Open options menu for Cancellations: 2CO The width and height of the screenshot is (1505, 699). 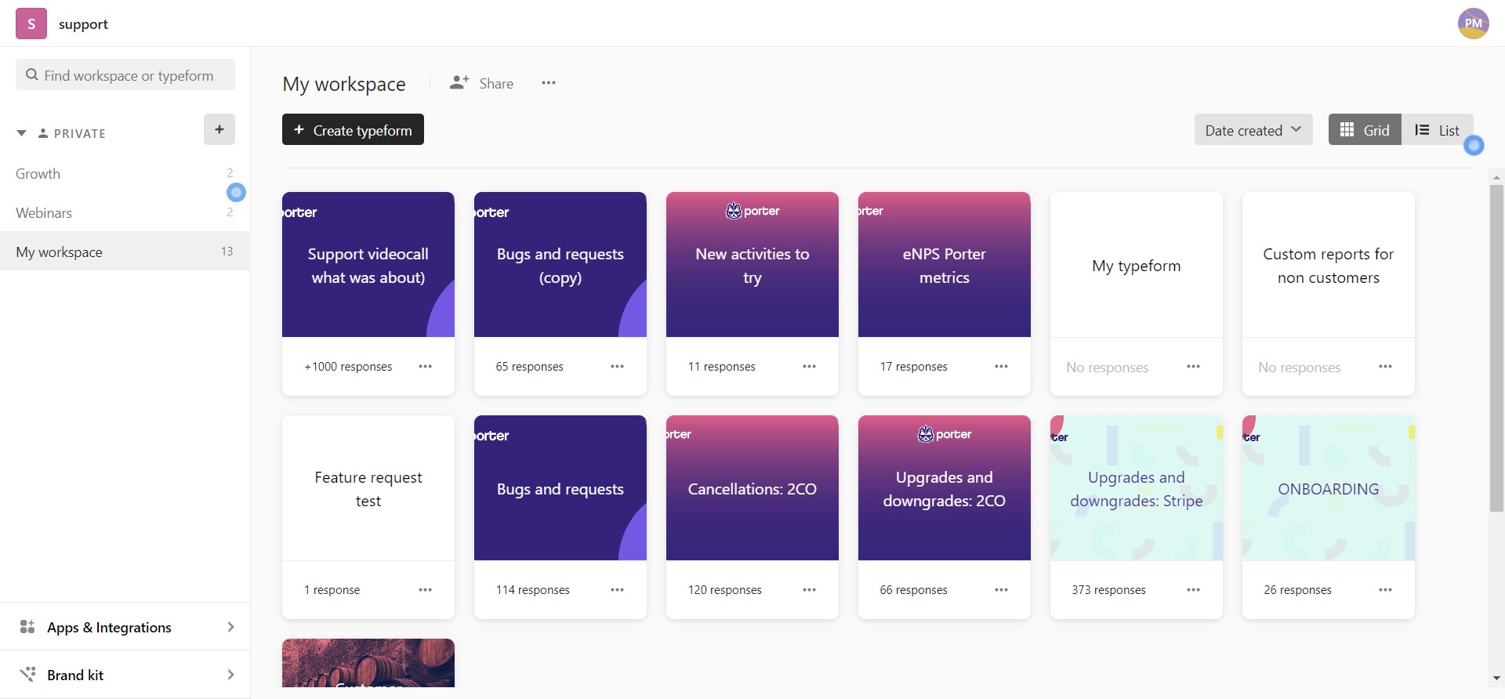[x=809, y=590]
